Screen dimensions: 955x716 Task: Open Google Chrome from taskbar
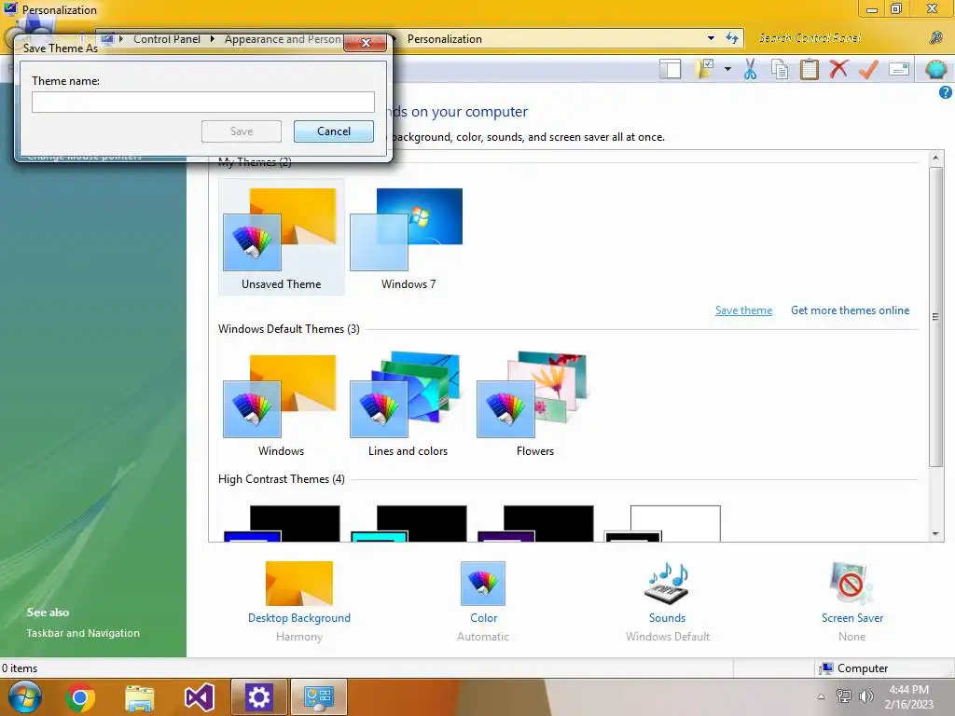[x=80, y=697]
